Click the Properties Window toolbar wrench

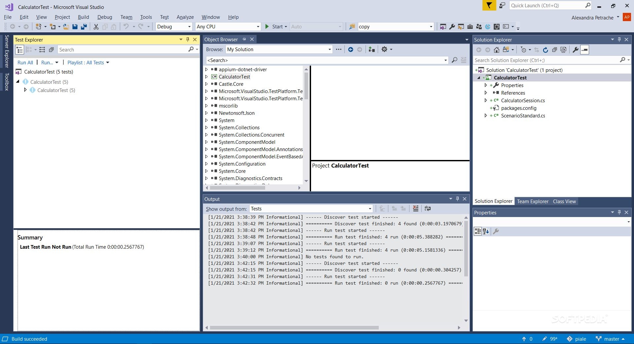(452, 27)
